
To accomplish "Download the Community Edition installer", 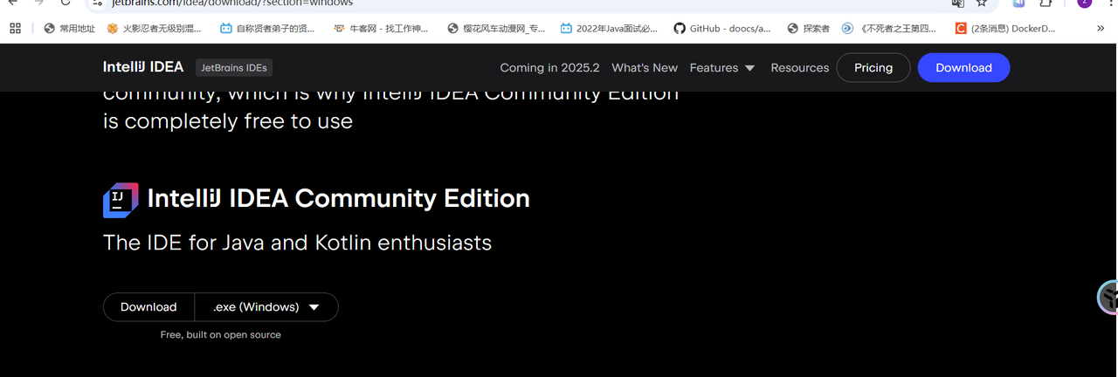I will click(148, 306).
